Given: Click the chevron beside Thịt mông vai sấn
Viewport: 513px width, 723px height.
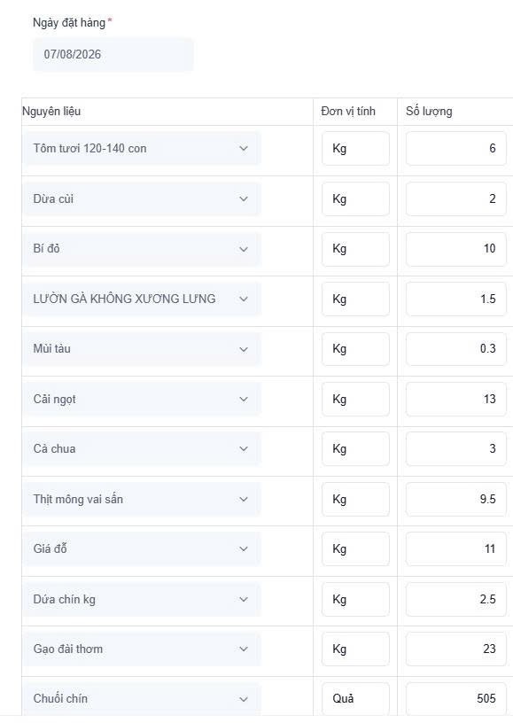Looking at the screenshot, I should (x=244, y=499).
